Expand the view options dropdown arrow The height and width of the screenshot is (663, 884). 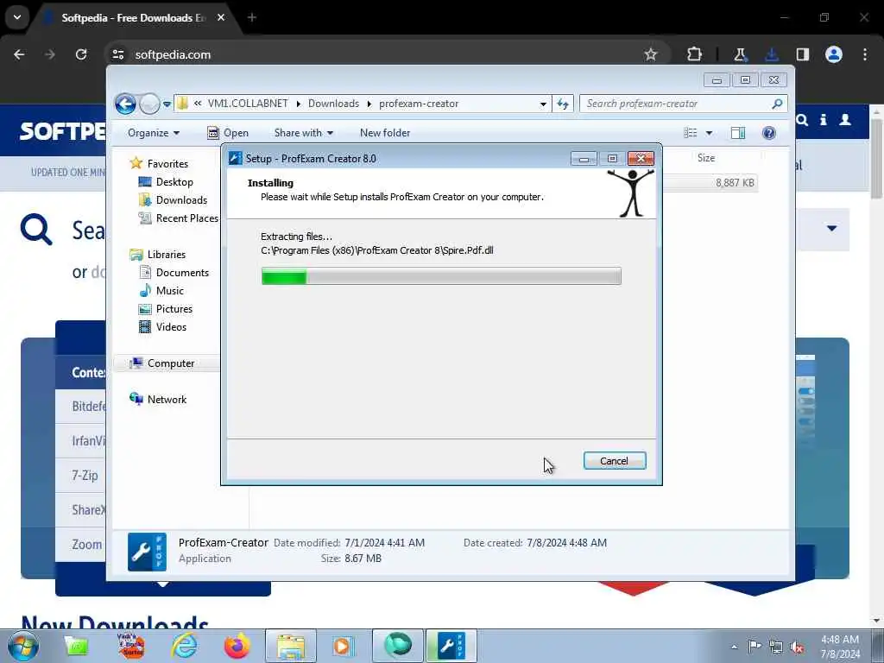click(710, 133)
